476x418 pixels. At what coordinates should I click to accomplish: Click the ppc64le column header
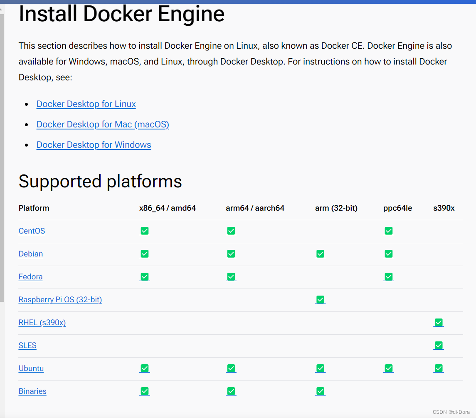[x=397, y=208]
